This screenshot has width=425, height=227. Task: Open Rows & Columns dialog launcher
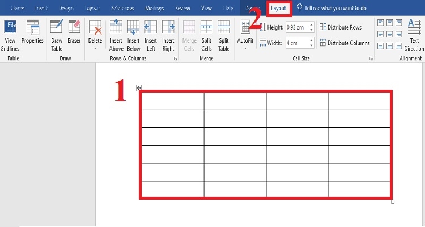tap(175, 58)
